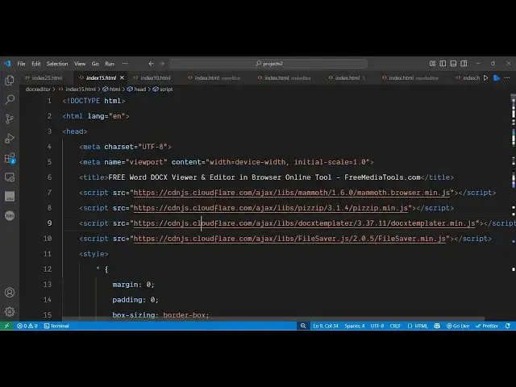Open the Accounts menu icon
516x387 pixels.
coord(10,292)
